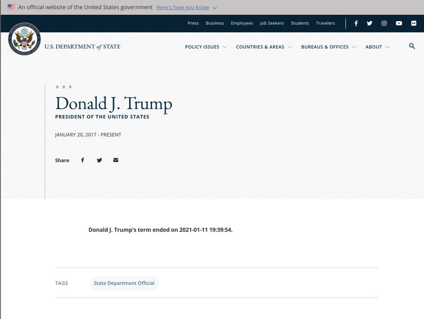
Task: Click the term ended statement text
Action: [x=160, y=230]
